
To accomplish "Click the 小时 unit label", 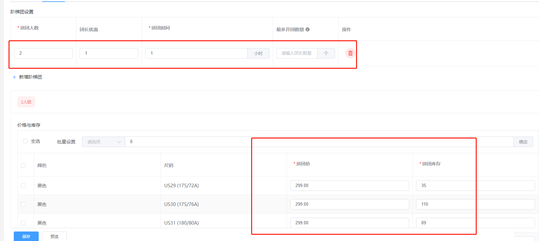I will click(258, 53).
